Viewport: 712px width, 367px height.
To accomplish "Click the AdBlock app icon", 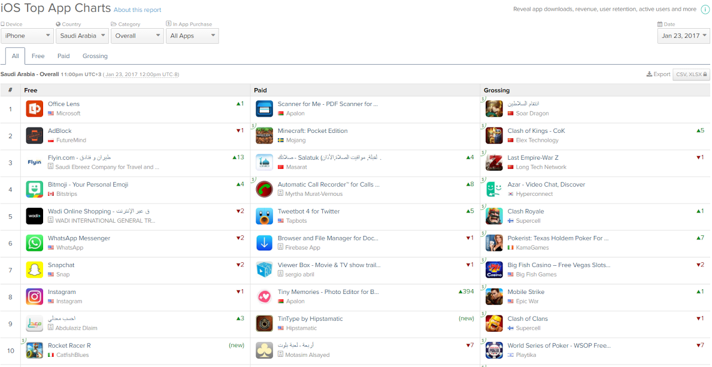I will 35,136.
